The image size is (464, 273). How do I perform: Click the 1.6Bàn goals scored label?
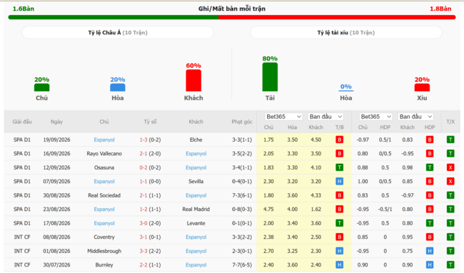click(x=24, y=9)
